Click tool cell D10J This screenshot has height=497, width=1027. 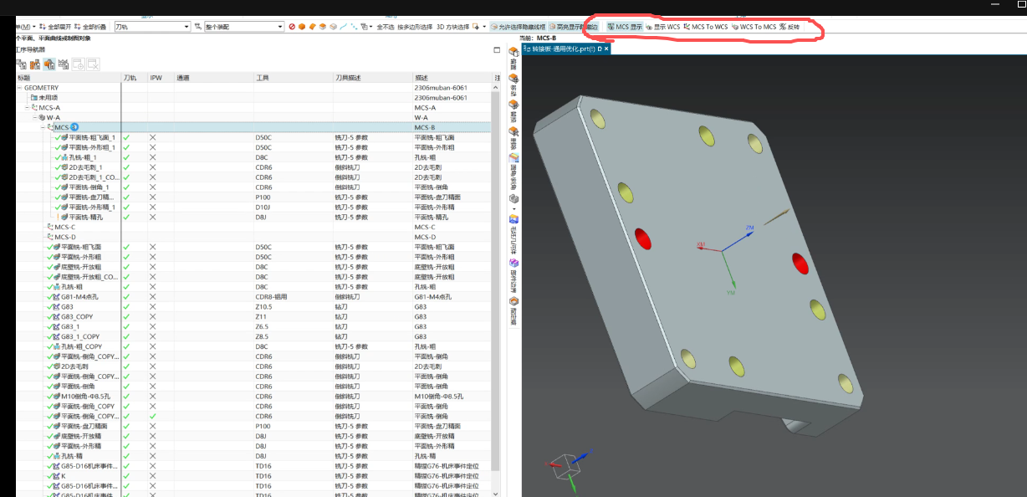[x=263, y=207]
